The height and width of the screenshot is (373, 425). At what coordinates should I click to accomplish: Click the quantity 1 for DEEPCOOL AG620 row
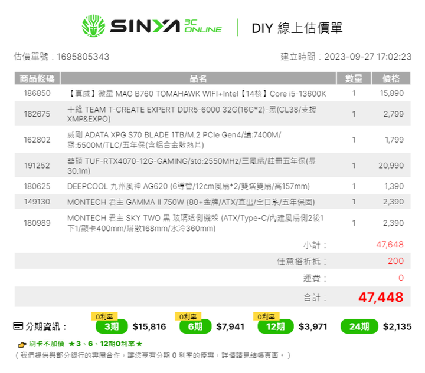pos(354,186)
